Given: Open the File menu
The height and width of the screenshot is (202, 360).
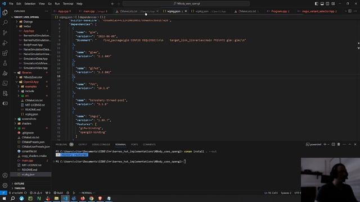Looking at the screenshot, I should 11,4.
